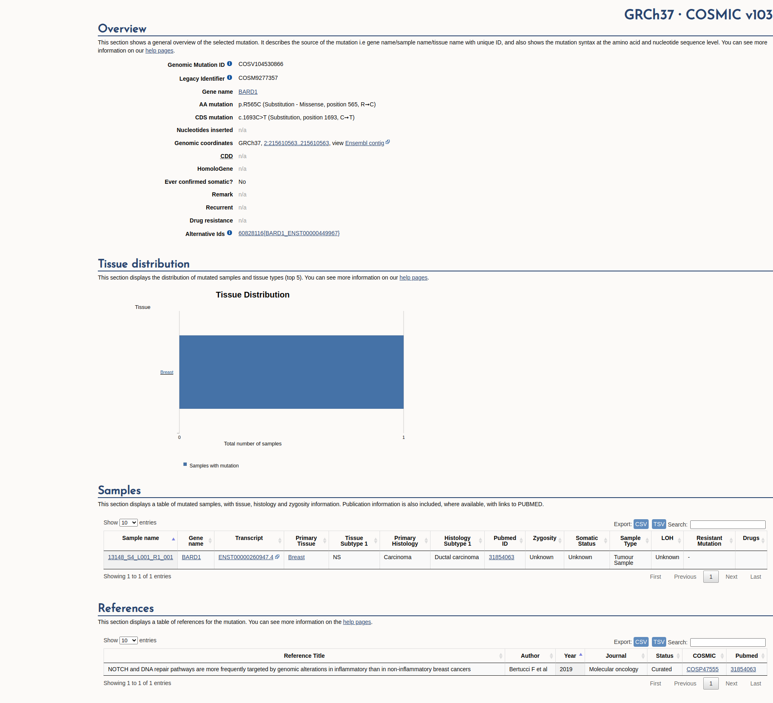Export References table as TSV
The image size is (773, 703).
(659, 642)
